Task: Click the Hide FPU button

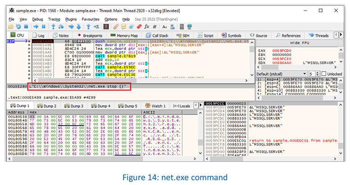Action: click(x=300, y=43)
